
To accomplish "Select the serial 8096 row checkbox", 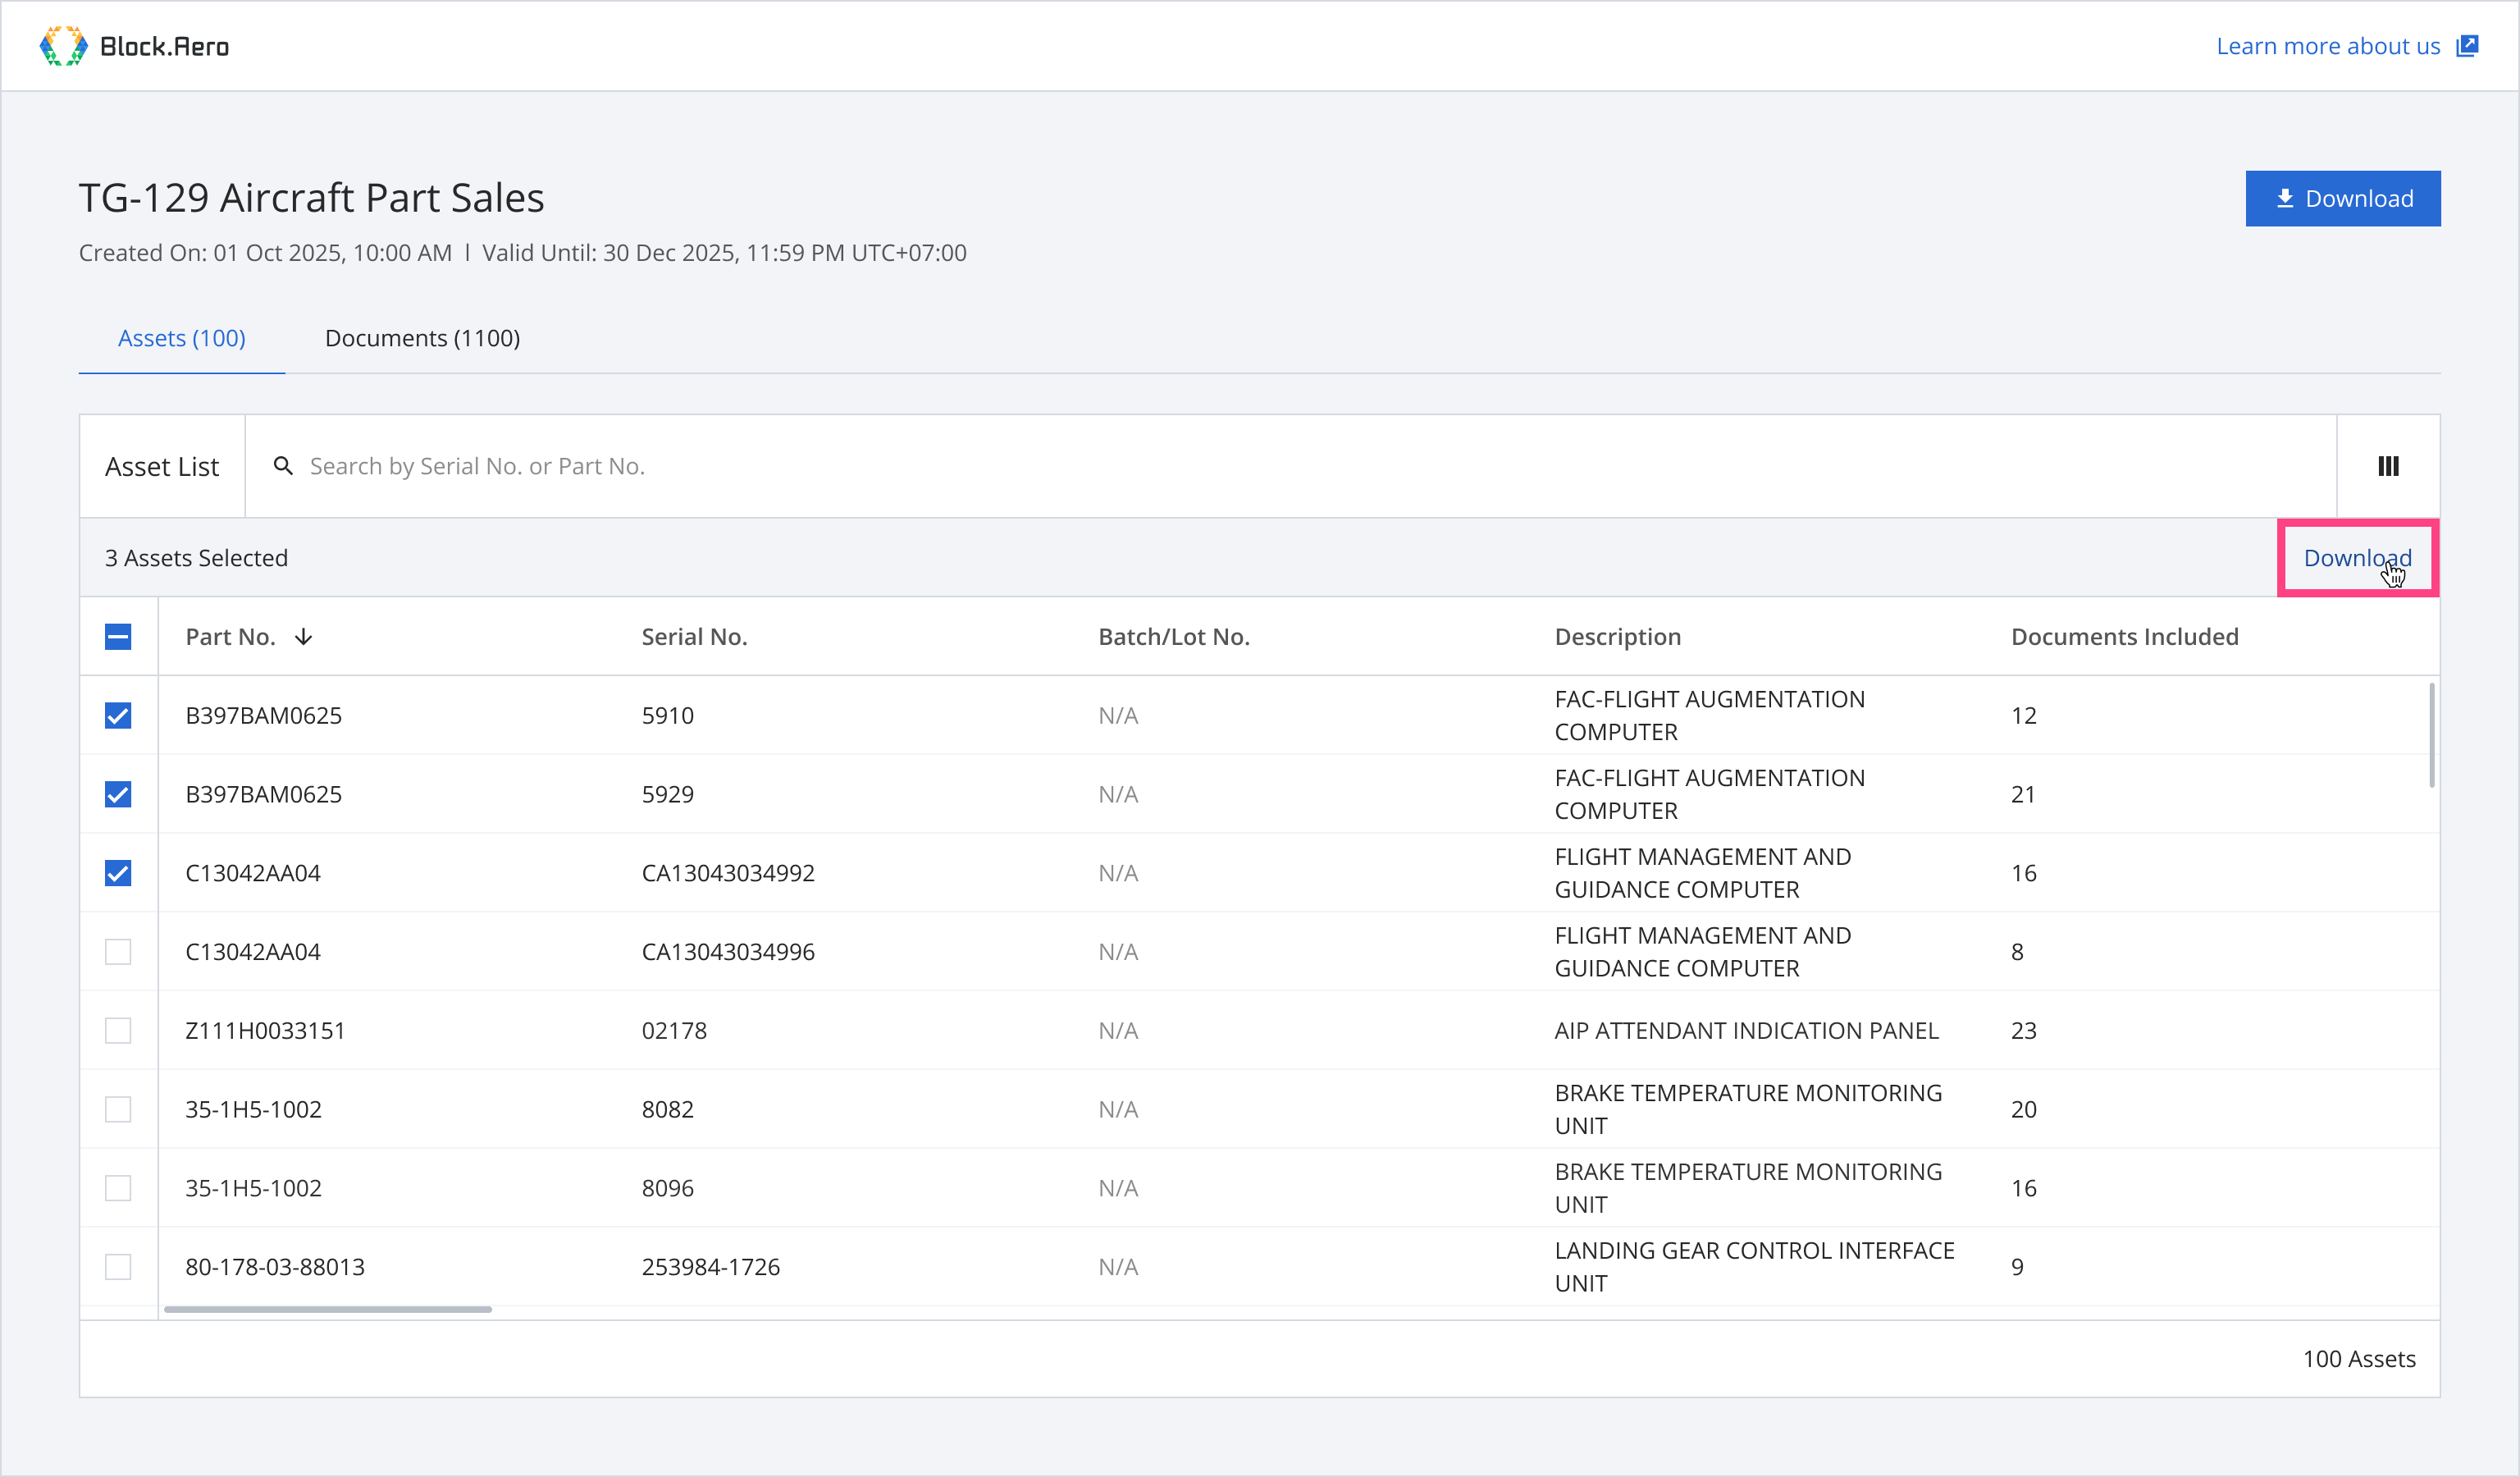I will tap(118, 1188).
